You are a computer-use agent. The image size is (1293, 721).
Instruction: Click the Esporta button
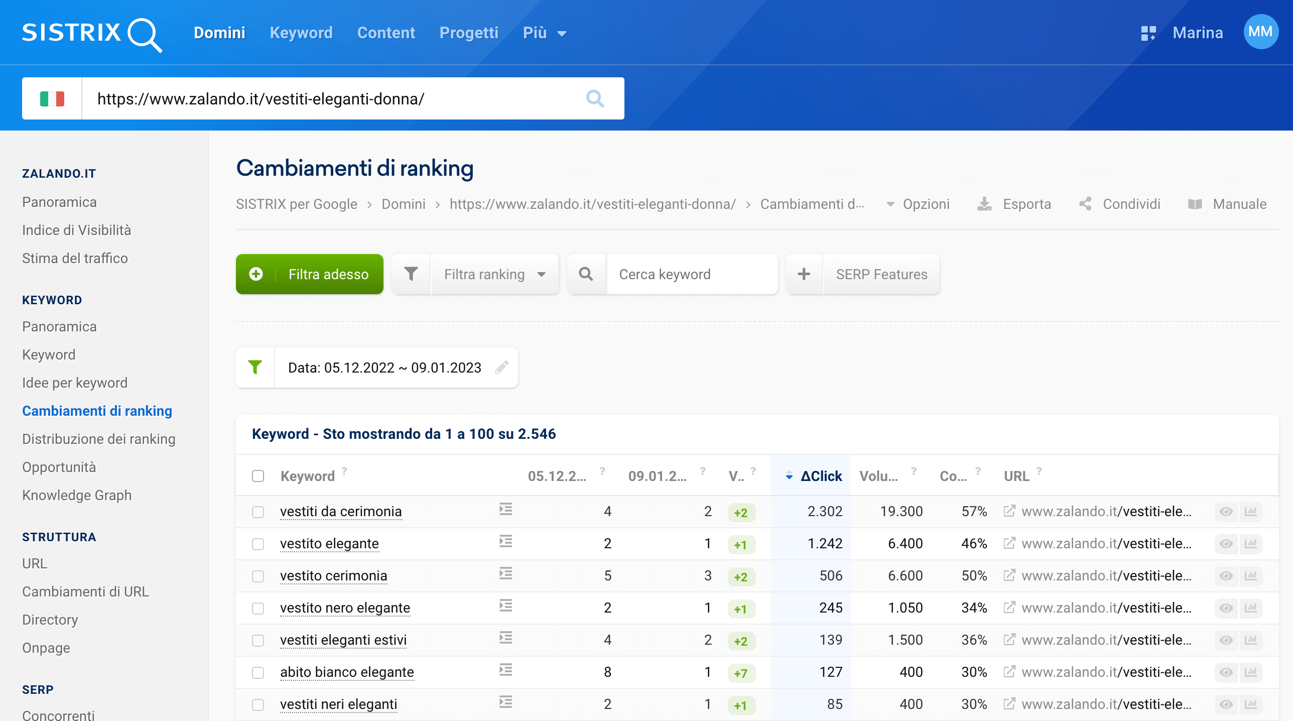tap(1014, 204)
